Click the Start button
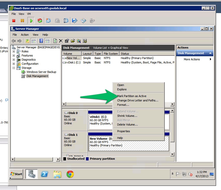Image resolution: width=221 pixels, height=190 pixels. pyautogui.click(x=16, y=174)
